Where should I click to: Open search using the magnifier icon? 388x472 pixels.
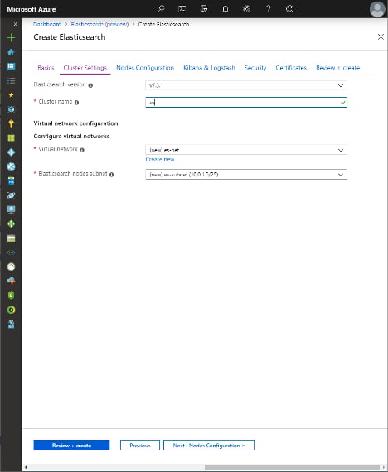pyautogui.click(x=161, y=9)
